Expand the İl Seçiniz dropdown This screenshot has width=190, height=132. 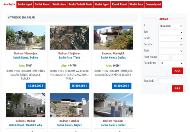(171, 26)
